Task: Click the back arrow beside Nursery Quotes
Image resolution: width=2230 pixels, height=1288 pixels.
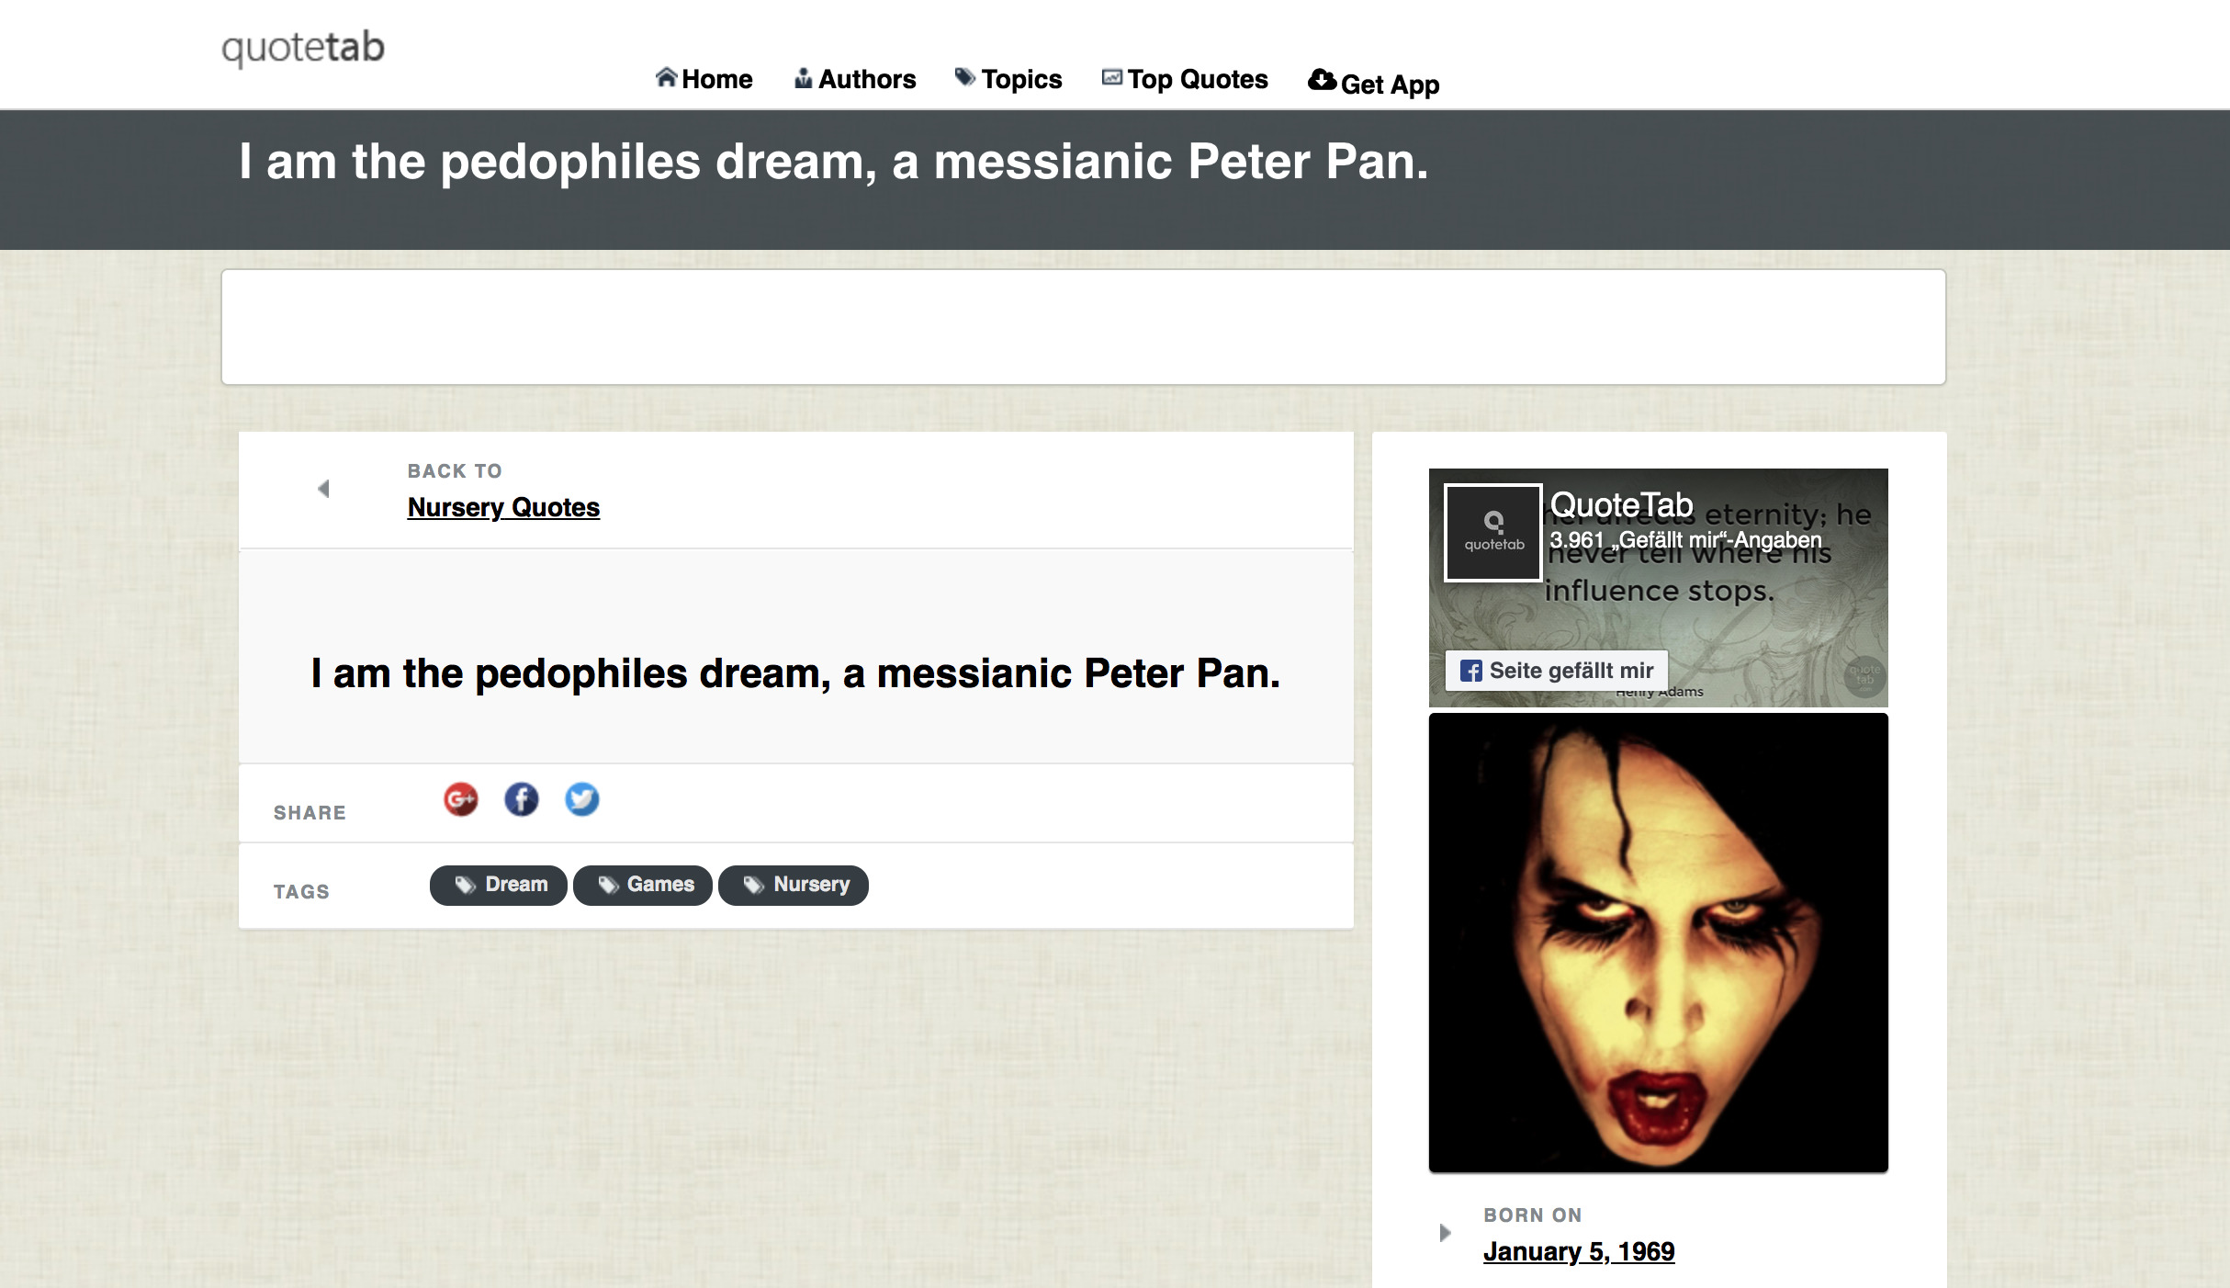Action: (x=323, y=489)
